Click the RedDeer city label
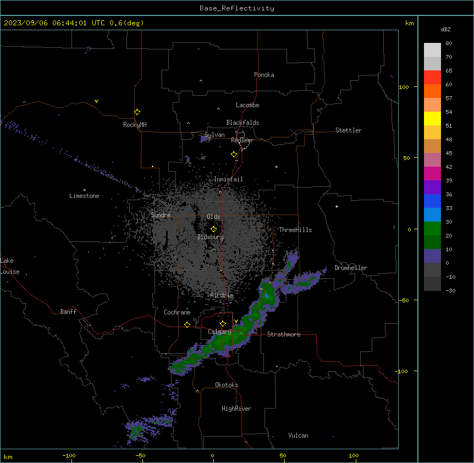The height and width of the screenshot is (463, 474). (242, 140)
